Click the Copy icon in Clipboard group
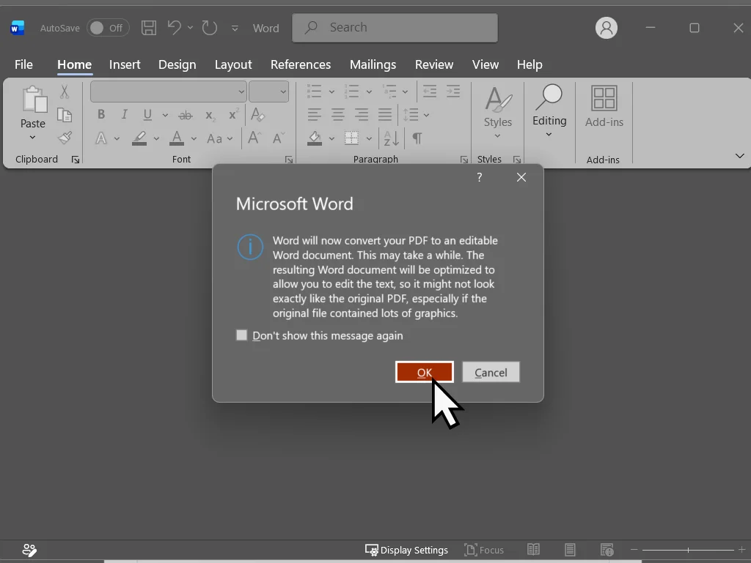The image size is (751, 563). click(x=65, y=115)
